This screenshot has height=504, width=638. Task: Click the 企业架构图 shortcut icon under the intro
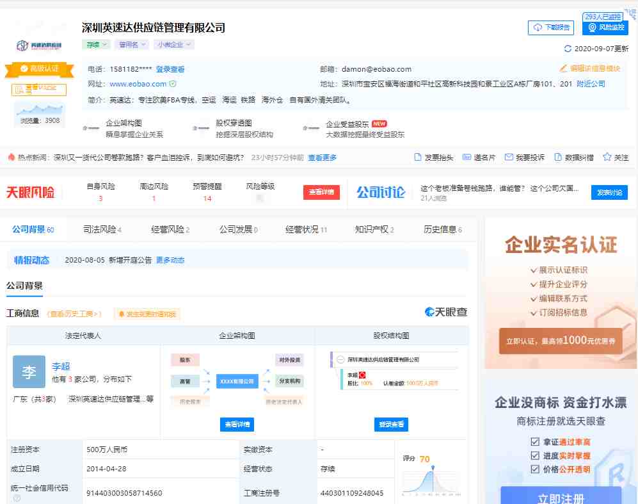pos(91,128)
